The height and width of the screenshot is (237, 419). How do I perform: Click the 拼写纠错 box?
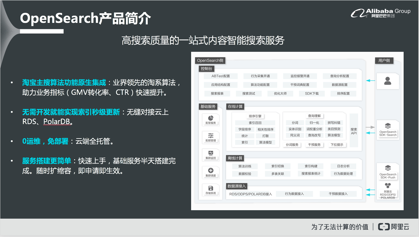pyautogui.click(x=334, y=123)
